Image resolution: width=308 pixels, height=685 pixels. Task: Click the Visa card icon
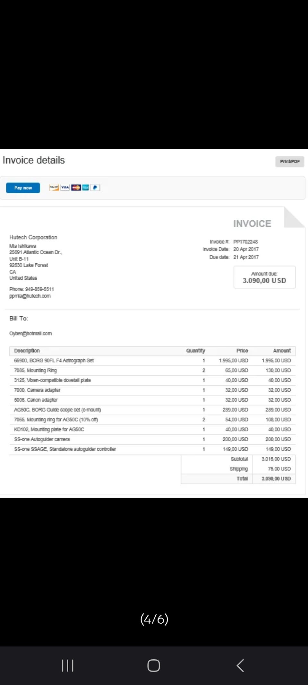(65, 188)
